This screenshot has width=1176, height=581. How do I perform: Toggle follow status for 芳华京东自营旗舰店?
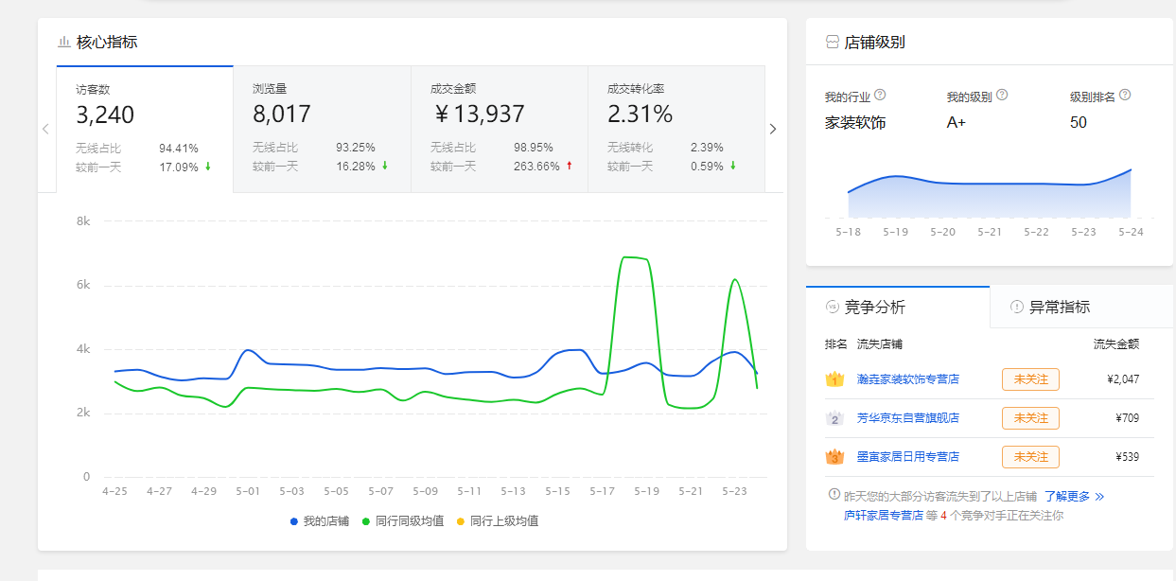(1030, 417)
